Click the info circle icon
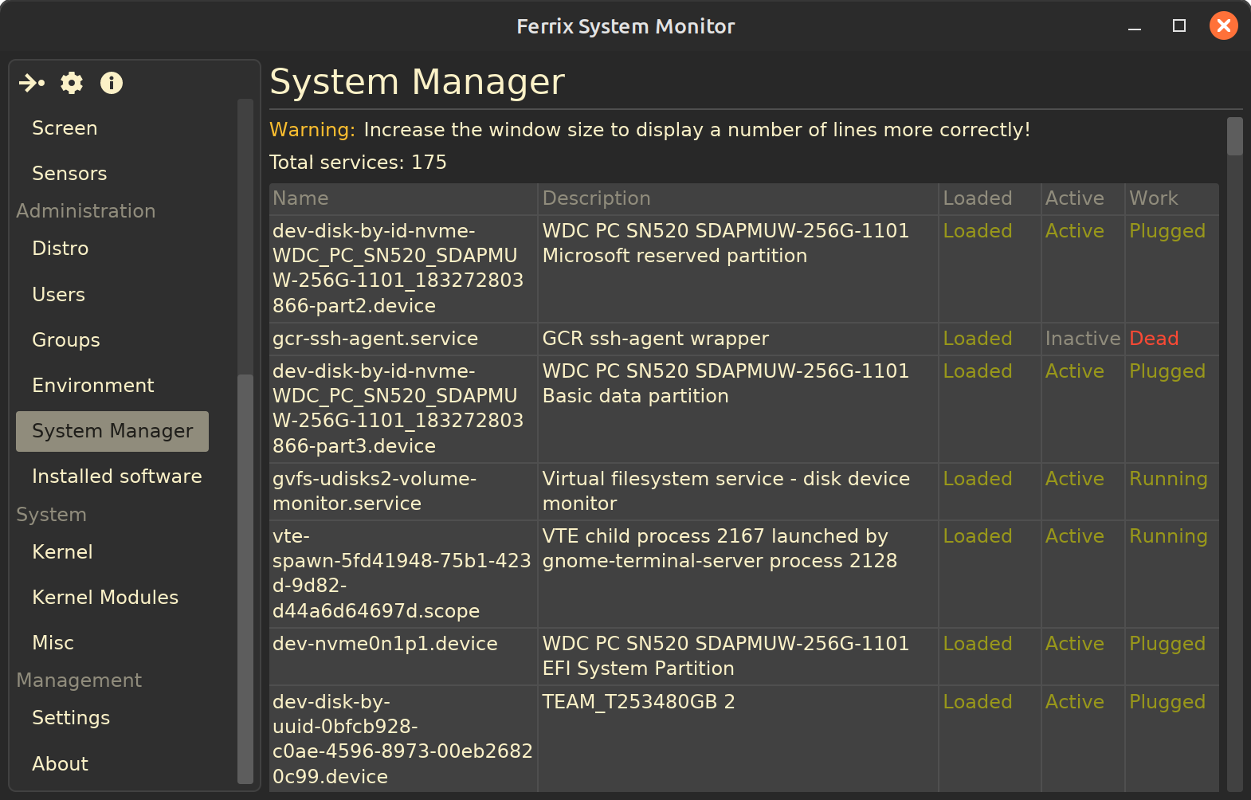 (x=112, y=83)
